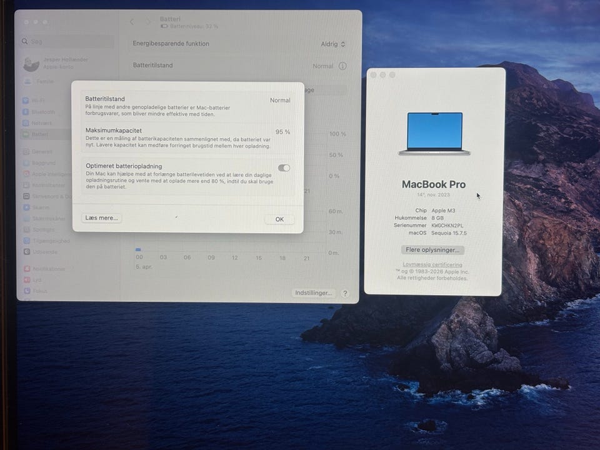Open Skrivebord & Dock settings

click(x=47, y=196)
